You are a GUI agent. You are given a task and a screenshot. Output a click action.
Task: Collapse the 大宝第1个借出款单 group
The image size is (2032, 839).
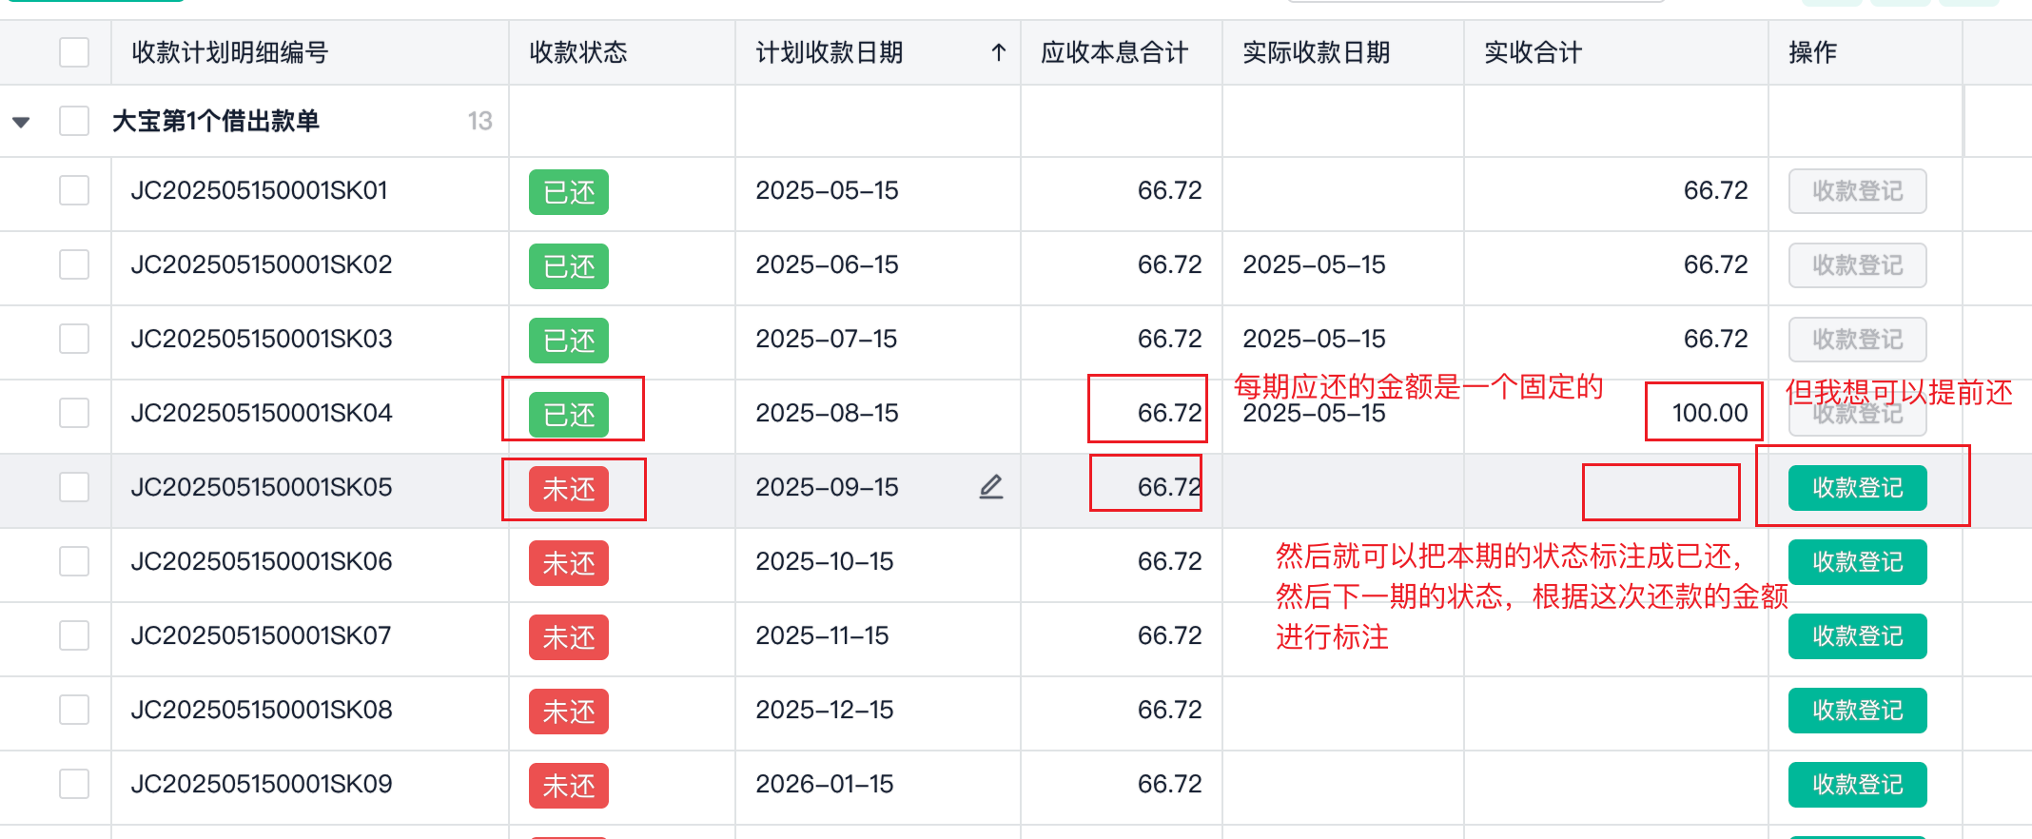(x=21, y=122)
